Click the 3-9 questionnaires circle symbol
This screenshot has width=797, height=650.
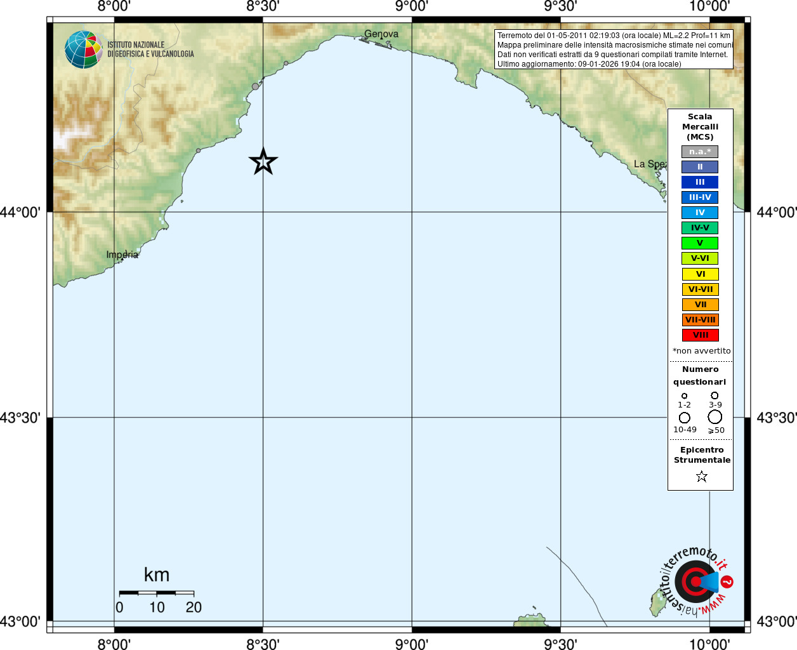(715, 395)
